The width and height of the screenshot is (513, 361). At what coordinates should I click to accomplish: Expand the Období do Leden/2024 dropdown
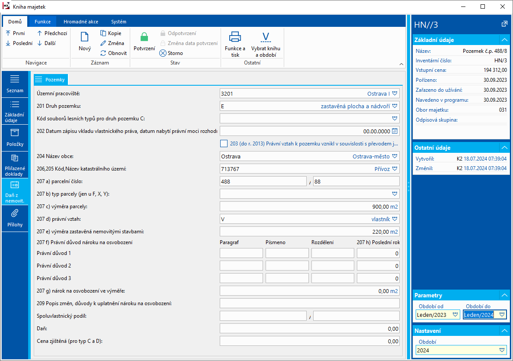coord(501,315)
